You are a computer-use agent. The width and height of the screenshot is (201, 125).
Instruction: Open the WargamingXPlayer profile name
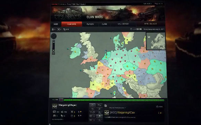coord(67,105)
